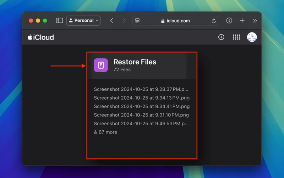Open the account avatar menu
The height and width of the screenshot is (178, 284).
coord(252,37)
